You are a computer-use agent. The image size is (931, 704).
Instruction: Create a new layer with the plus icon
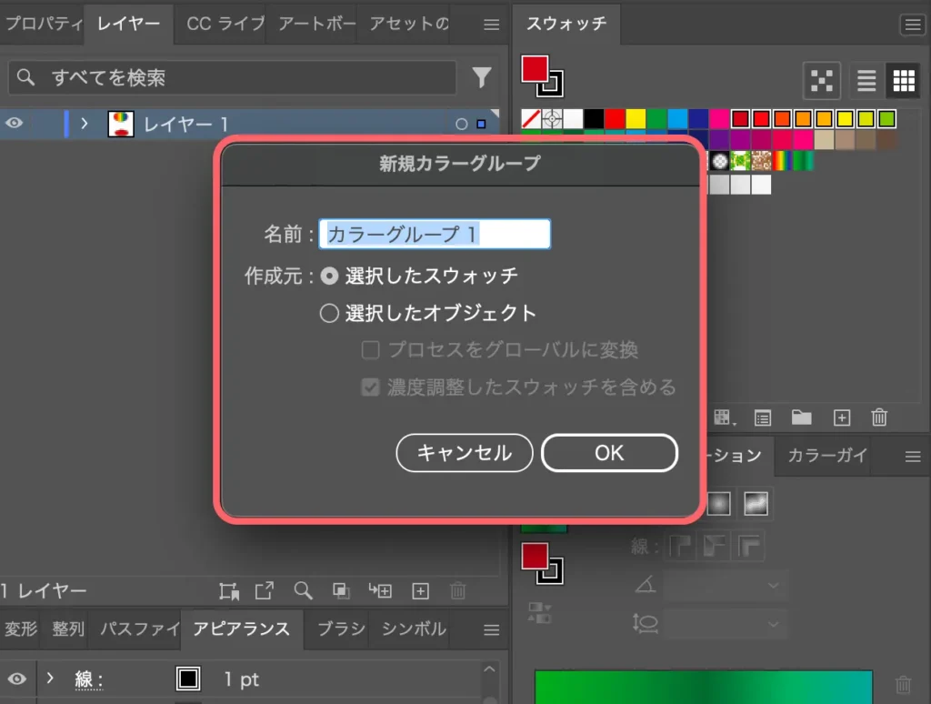click(x=420, y=591)
